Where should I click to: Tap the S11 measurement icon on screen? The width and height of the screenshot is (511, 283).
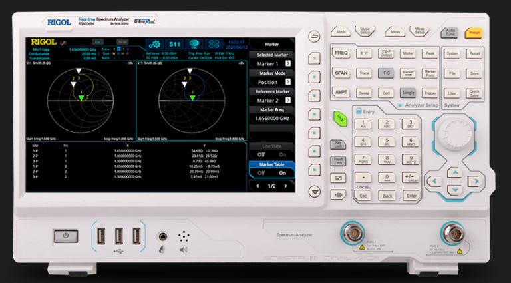(x=174, y=44)
